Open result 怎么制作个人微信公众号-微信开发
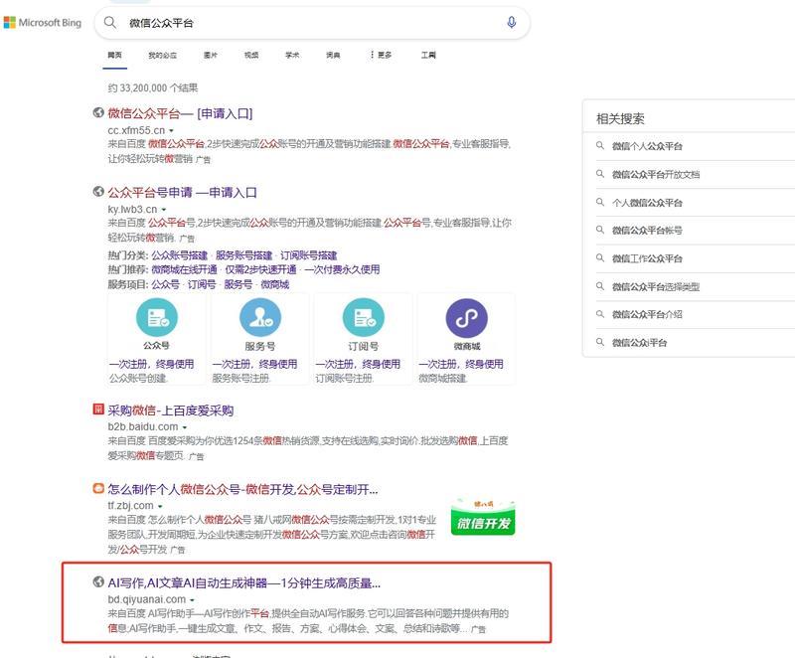The image size is (795, 658). 242,489
